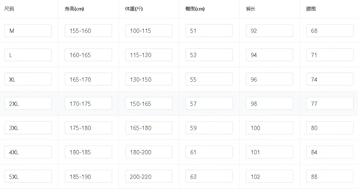Click the waist field with value 80
This screenshot has width=358, height=189.
(330, 128)
